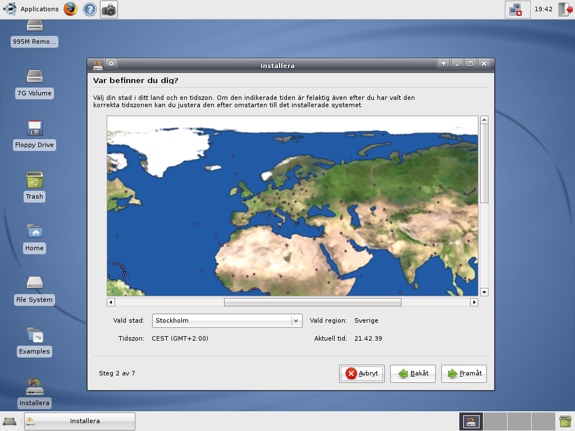This screenshot has height=431, width=575.
Task: Open the Home folder desktop icon
Action: (34, 239)
